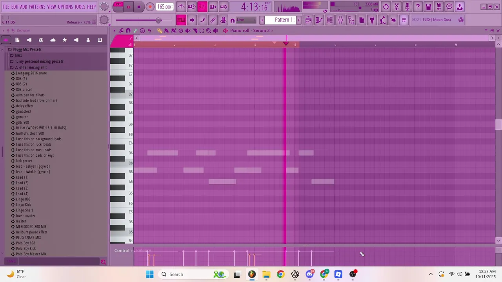Open piano roll magnet snap menu
Screen dimensions: 502x282
coord(128,31)
